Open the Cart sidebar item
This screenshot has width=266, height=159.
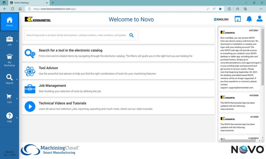tap(9, 99)
